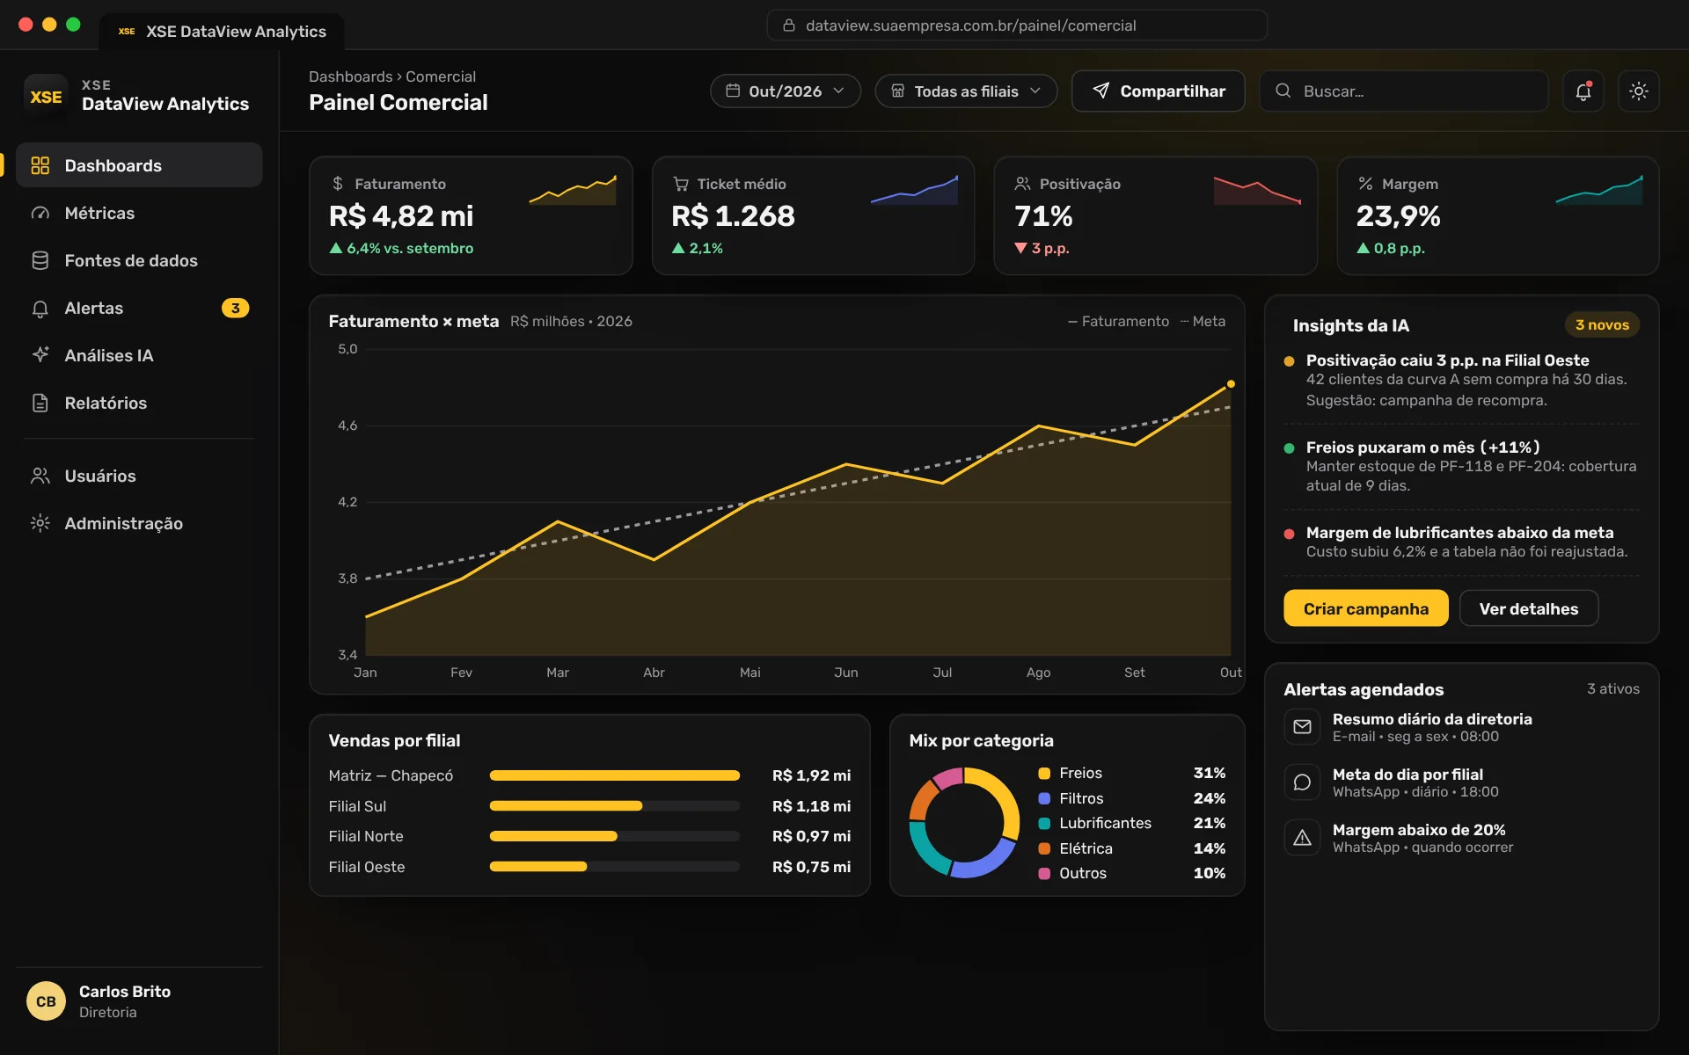Click the XSE logo in sidebar
Screen dimensions: 1689x1055
click(x=46, y=97)
